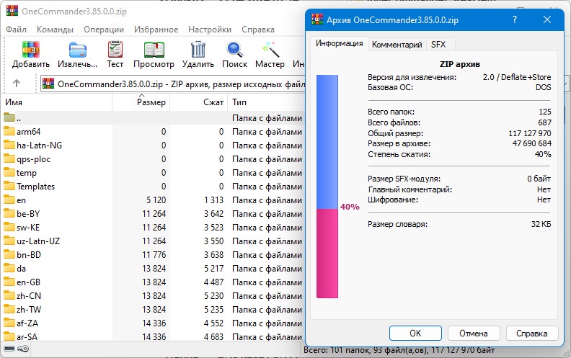The image size is (571, 358).
Task: Select the zh-TW folder row
Action: pyautogui.click(x=153, y=310)
